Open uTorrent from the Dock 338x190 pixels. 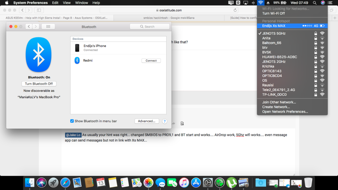[x=232, y=183]
